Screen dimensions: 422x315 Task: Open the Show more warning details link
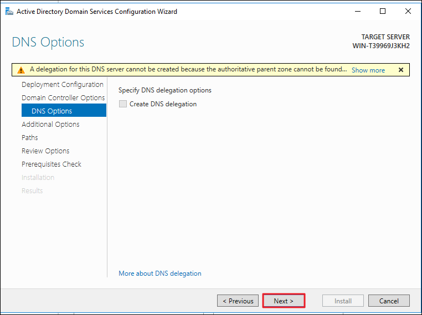pos(368,70)
